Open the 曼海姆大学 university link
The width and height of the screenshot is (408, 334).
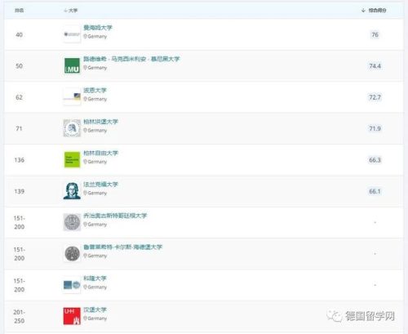[x=98, y=28]
